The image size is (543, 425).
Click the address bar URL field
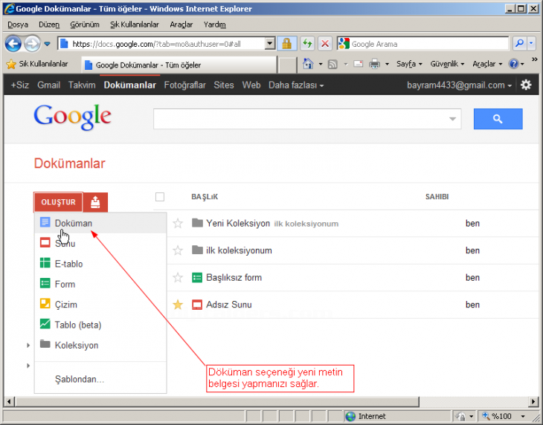pyautogui.click(x=161, y=44)
